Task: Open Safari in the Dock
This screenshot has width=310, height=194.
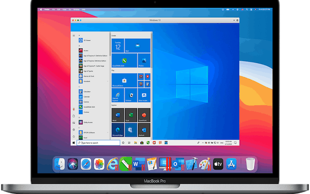Action: 86,164
